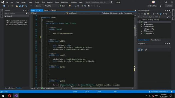Start debugging with the Start button
The height and width of the screenshot is (98, 175).
[x=63, y=6]
